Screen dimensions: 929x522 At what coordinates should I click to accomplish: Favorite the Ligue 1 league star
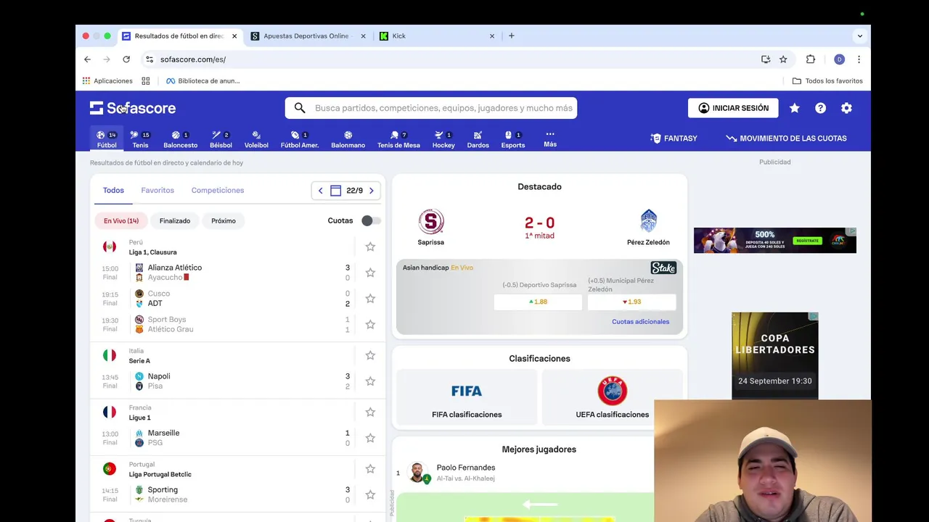pyautogui.click(x=370, y=412)
